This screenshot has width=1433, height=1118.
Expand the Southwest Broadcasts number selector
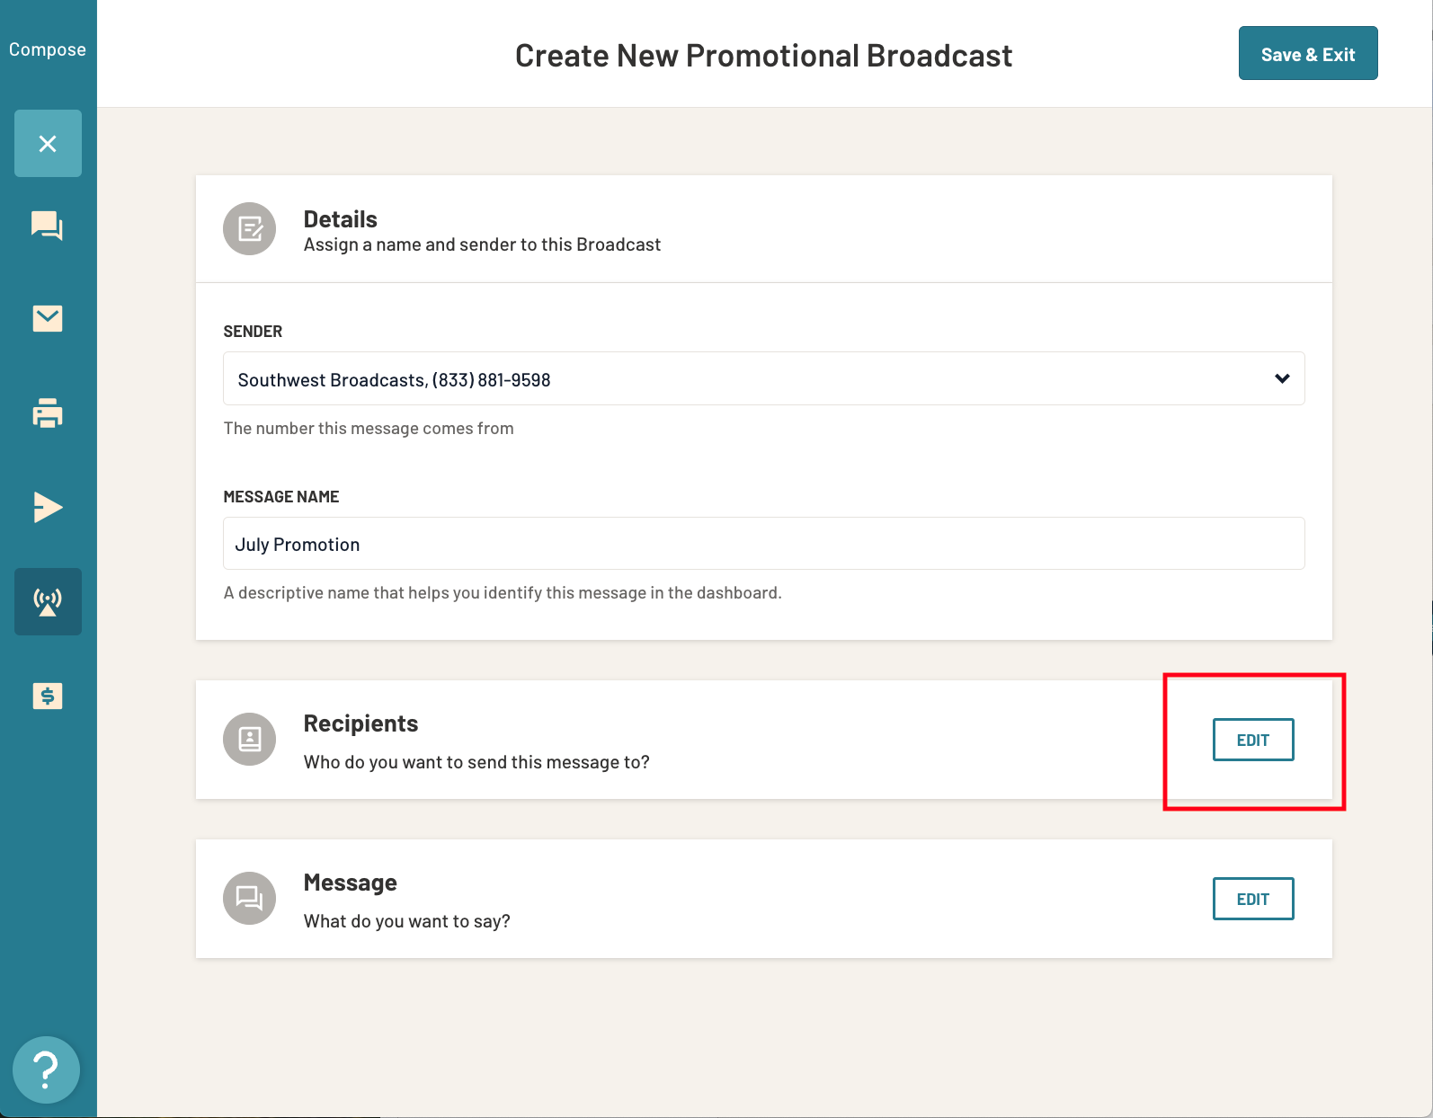[764, 378]
